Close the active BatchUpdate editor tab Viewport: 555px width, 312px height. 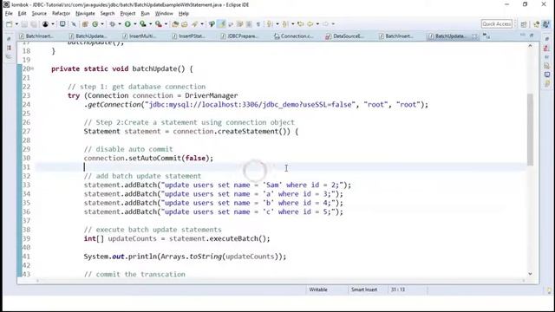coord(474,36)
